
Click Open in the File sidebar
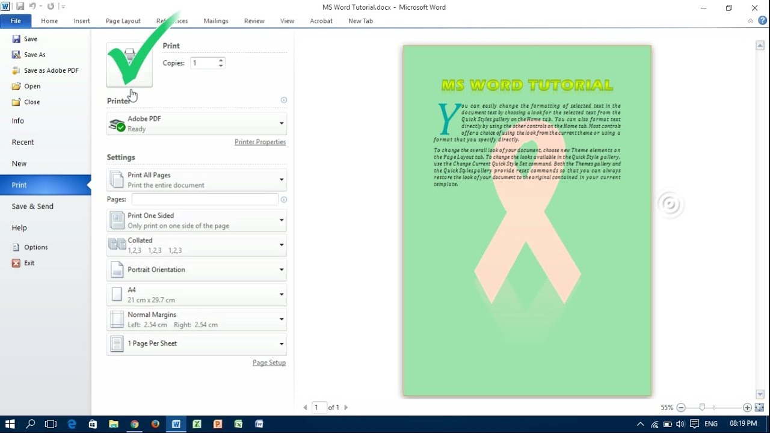26,86
